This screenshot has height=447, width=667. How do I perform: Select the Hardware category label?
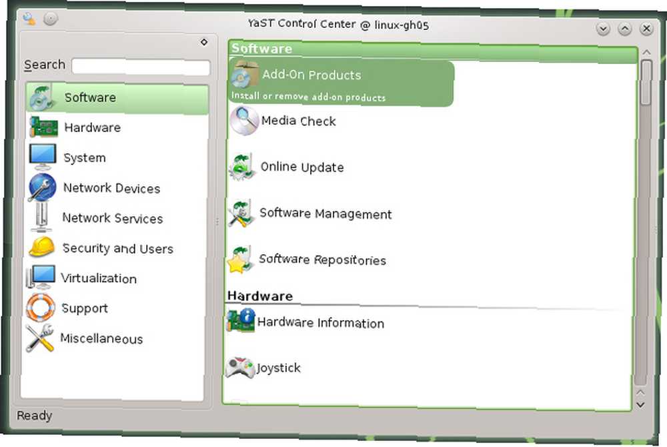(x=92, y=127)
